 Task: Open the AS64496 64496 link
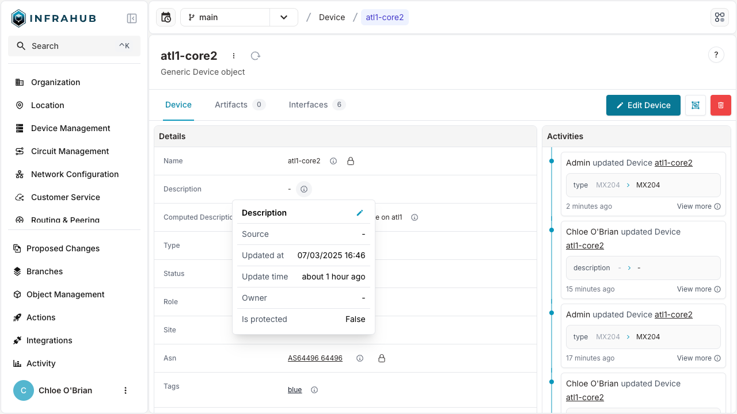[x=315, y=358]
